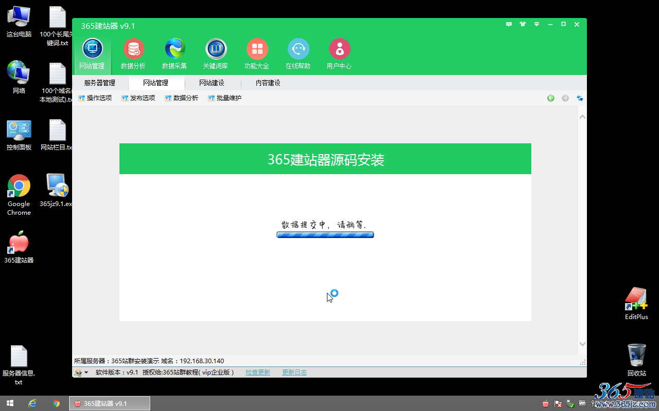Switch to the 网站建设 tab
The image size is (659, 411).
[x=212, y=83]
